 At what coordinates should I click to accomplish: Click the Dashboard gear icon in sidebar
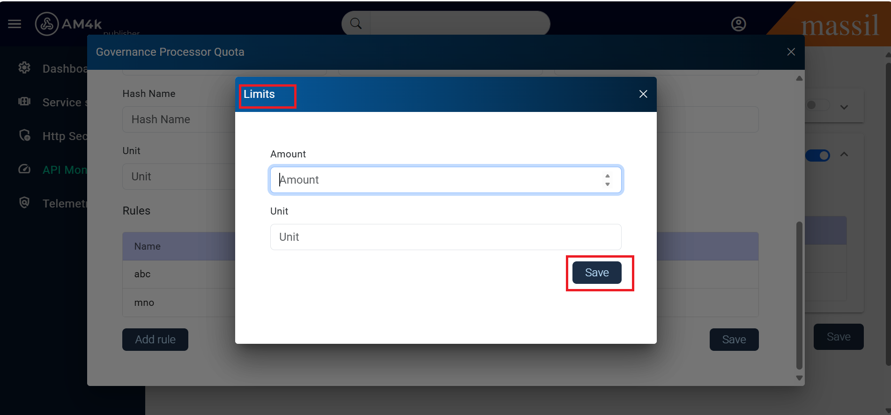coord(24,68)
